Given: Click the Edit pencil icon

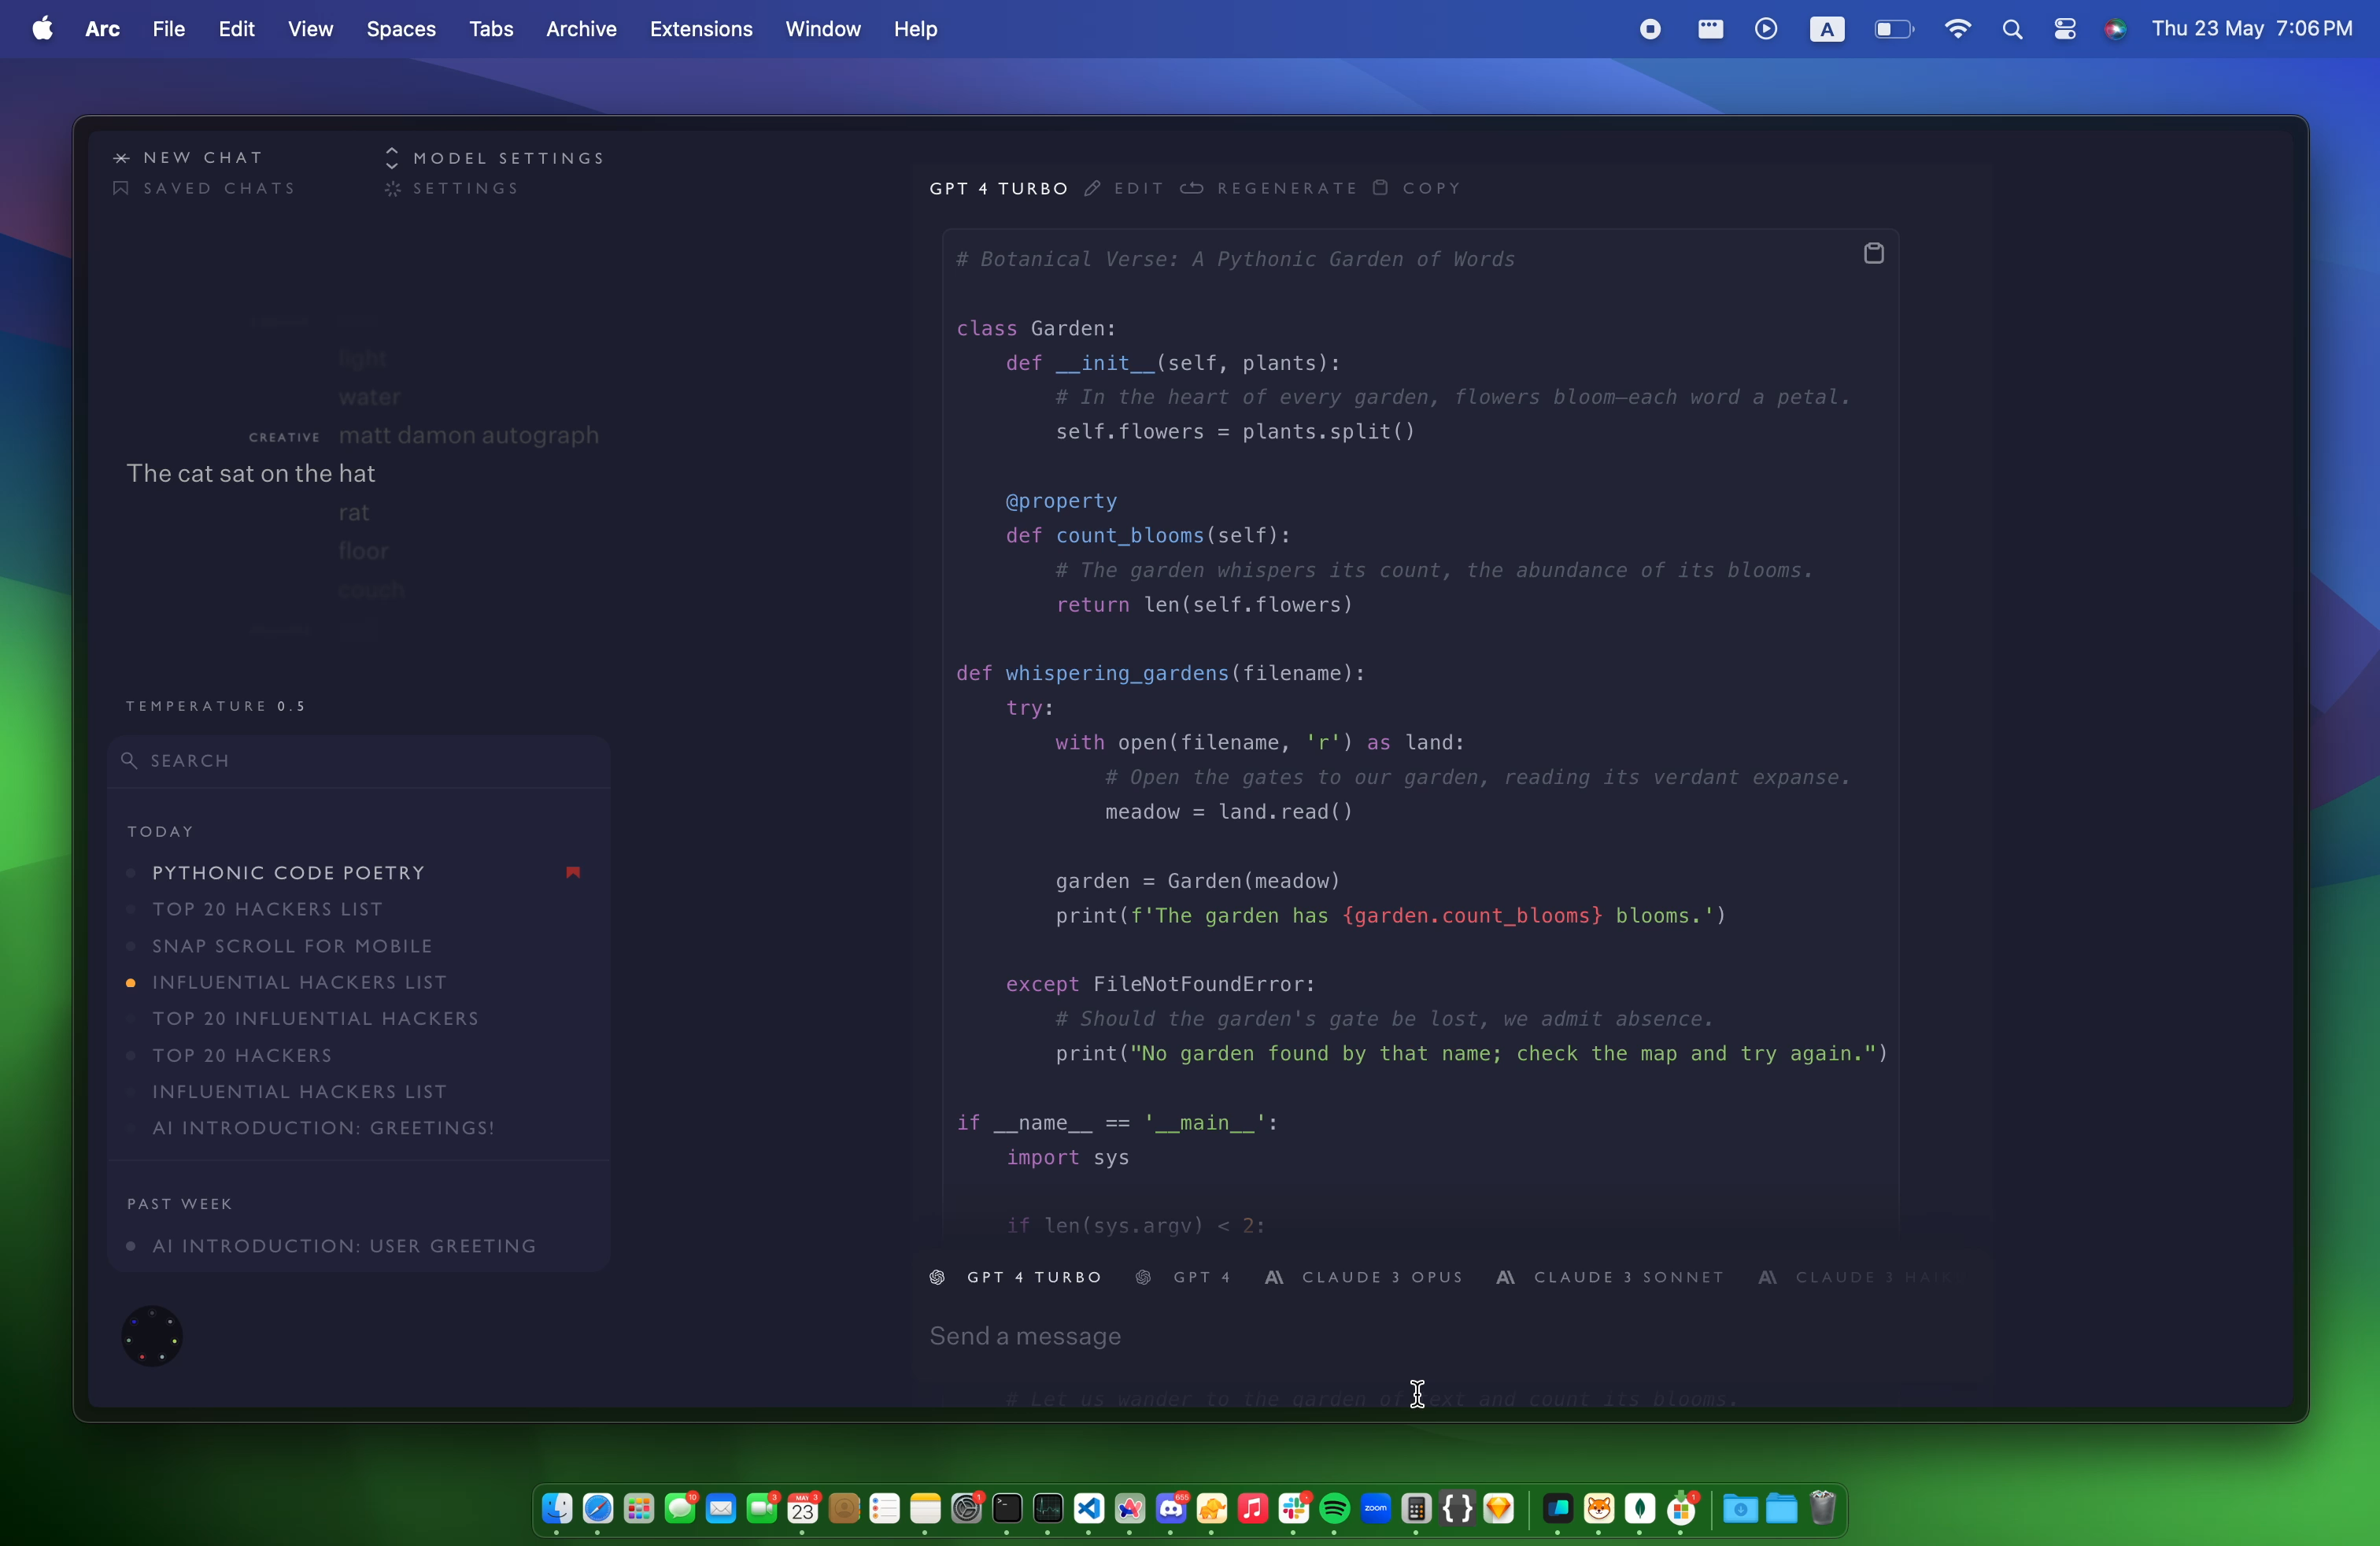Looking at the screenshot, I should click(1094, 189).
